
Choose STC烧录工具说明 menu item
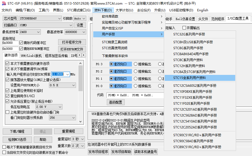(x=128, y=42)
